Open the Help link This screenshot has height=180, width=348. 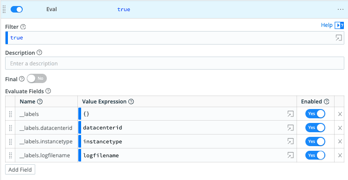(327, 25)
